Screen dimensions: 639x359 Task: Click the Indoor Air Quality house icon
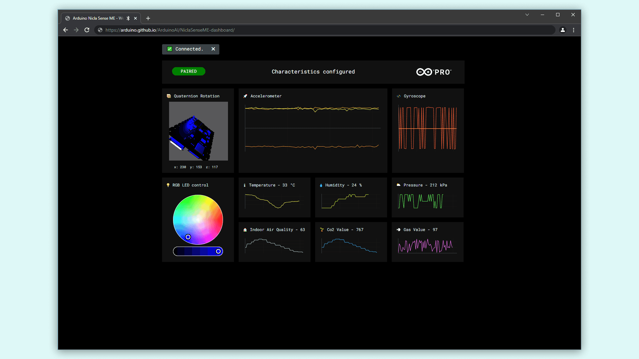click(x=245, y=230)
